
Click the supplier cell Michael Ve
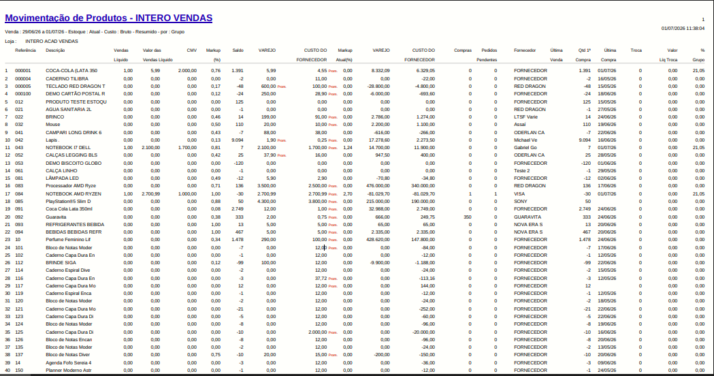pos(526,140)
